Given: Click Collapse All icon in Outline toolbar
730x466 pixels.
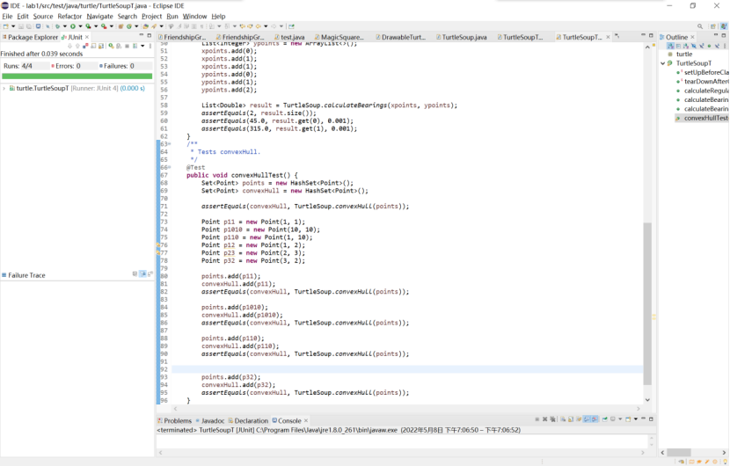Looking at the screenshot, I should pos(678,46).
